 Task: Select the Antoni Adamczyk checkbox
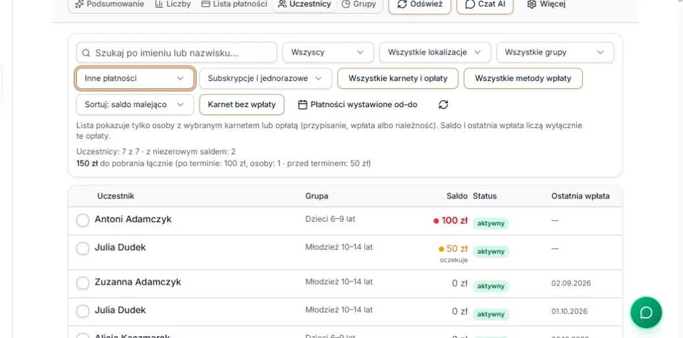[83, 220]
